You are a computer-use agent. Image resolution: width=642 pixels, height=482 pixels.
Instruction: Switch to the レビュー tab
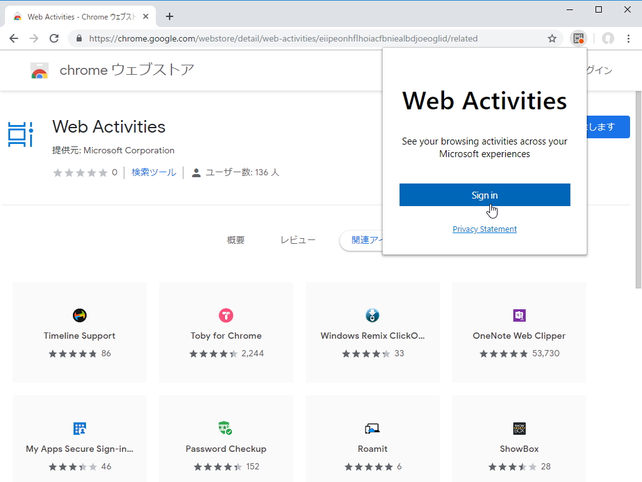(297, 239)
